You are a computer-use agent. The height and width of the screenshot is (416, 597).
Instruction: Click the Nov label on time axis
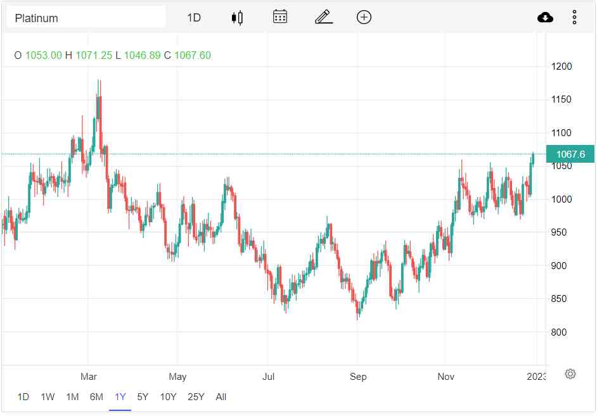446,377
